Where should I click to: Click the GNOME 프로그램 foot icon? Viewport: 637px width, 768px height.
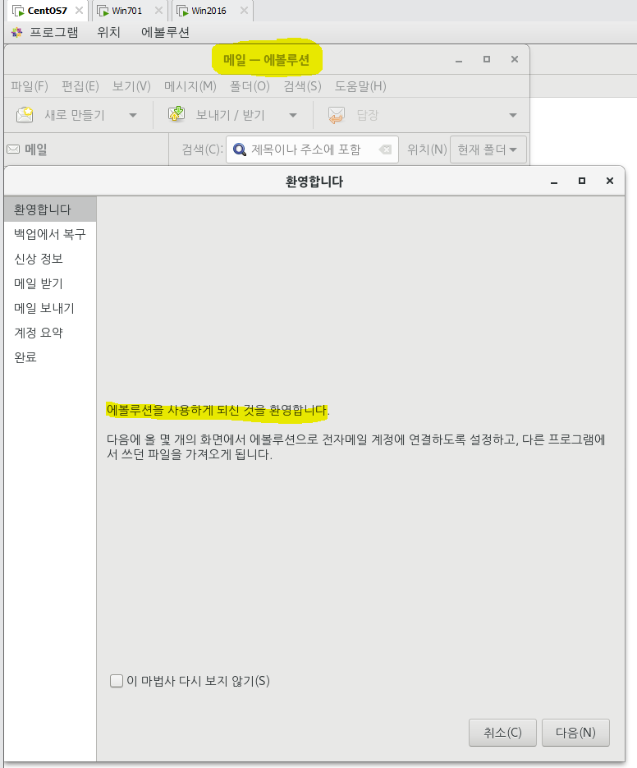[17, 32]
